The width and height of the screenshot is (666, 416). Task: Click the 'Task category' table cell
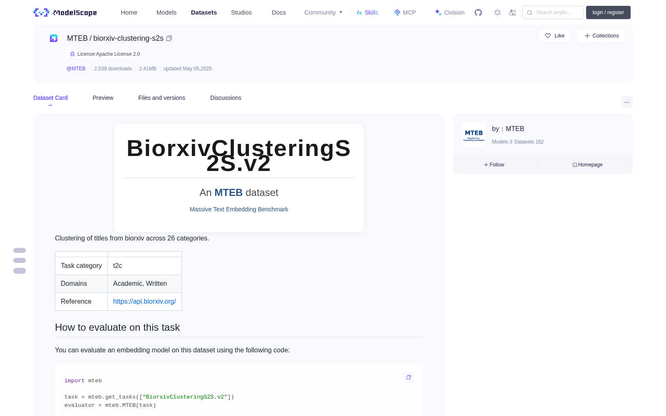click(81, 266)
